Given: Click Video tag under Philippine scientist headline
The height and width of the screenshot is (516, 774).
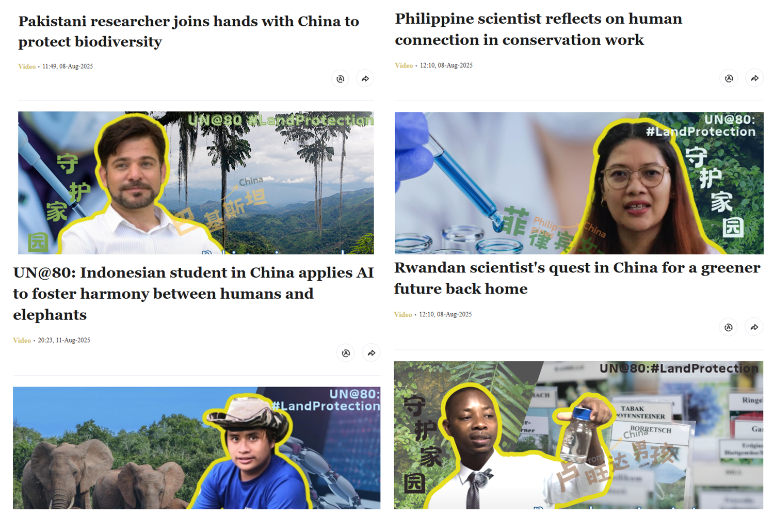Looking at the screenshot, I should point(404,66).
